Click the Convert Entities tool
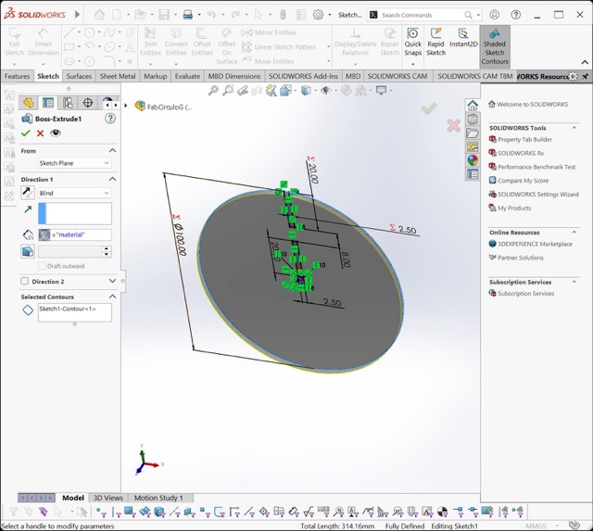 point(176,43)
